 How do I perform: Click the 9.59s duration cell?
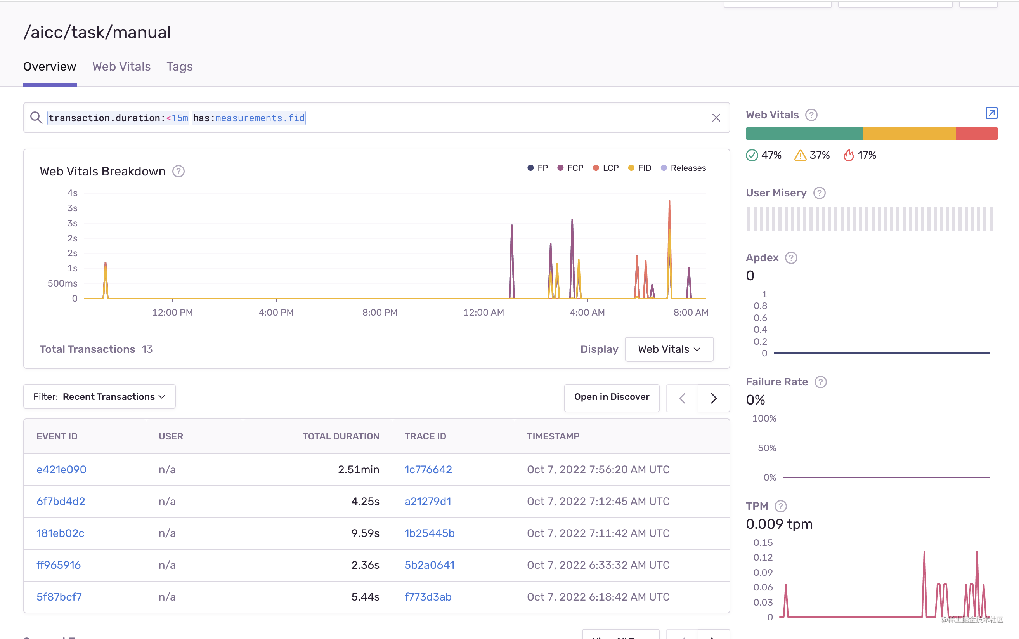tap(365, 533)
